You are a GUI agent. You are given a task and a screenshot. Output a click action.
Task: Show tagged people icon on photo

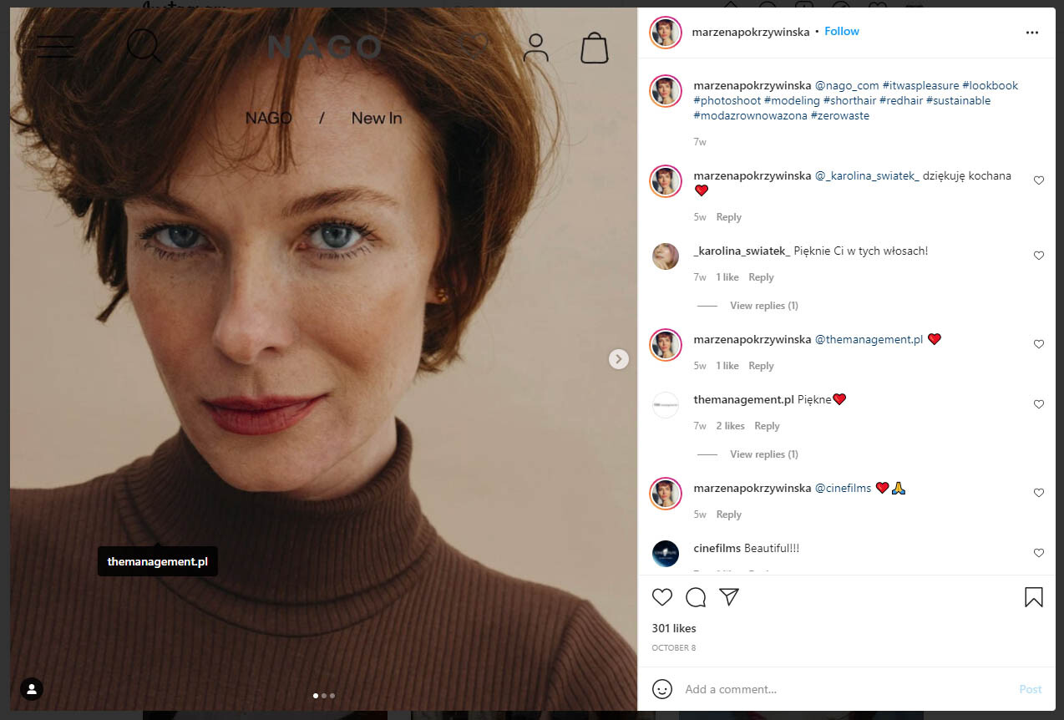point(32,689)
